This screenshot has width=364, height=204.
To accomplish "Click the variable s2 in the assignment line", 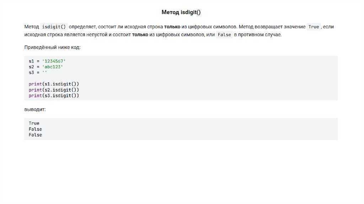I will coord(32,66).
